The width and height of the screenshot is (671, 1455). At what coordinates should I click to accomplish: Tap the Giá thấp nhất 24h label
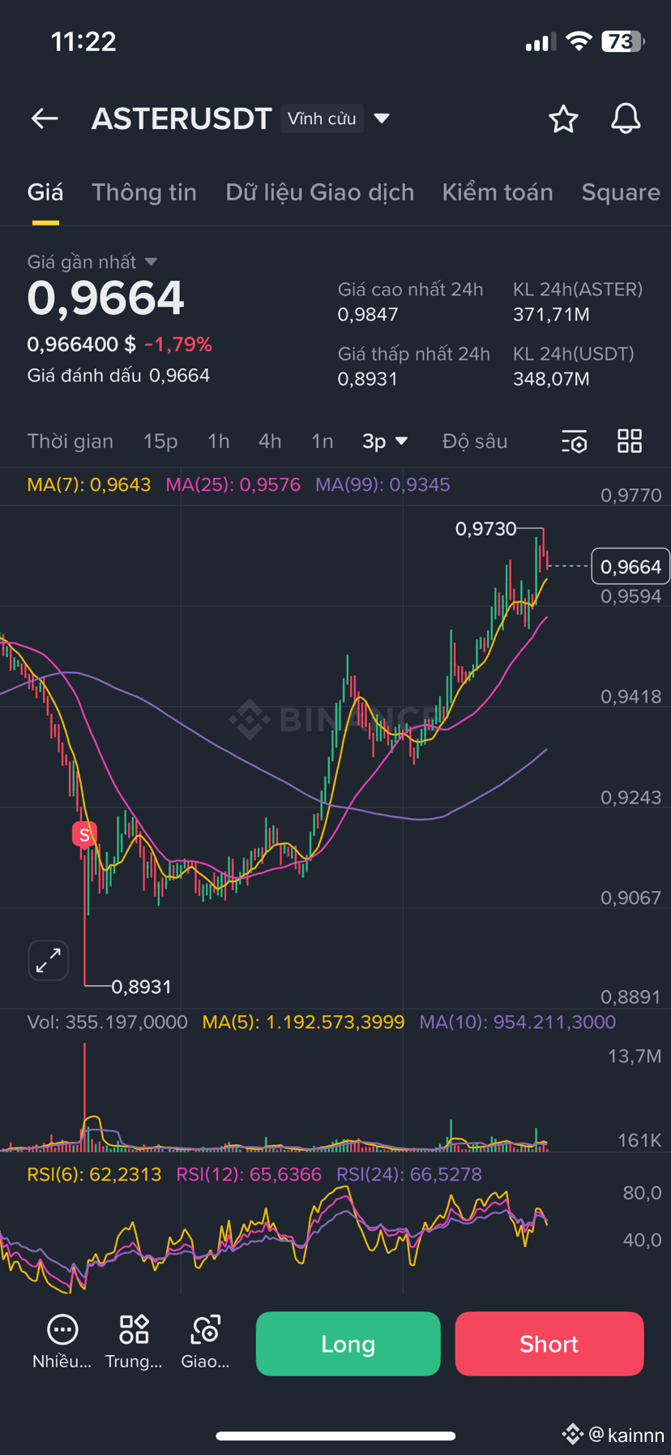coord(414,354)
